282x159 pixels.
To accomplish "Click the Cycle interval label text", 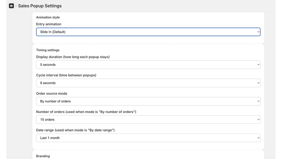I will coord(66,75).
